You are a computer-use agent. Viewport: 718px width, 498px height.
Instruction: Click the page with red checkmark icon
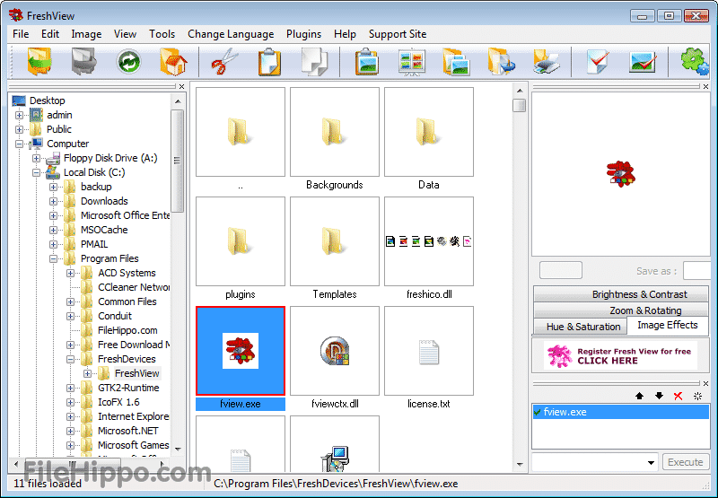(x=598, y=61)
